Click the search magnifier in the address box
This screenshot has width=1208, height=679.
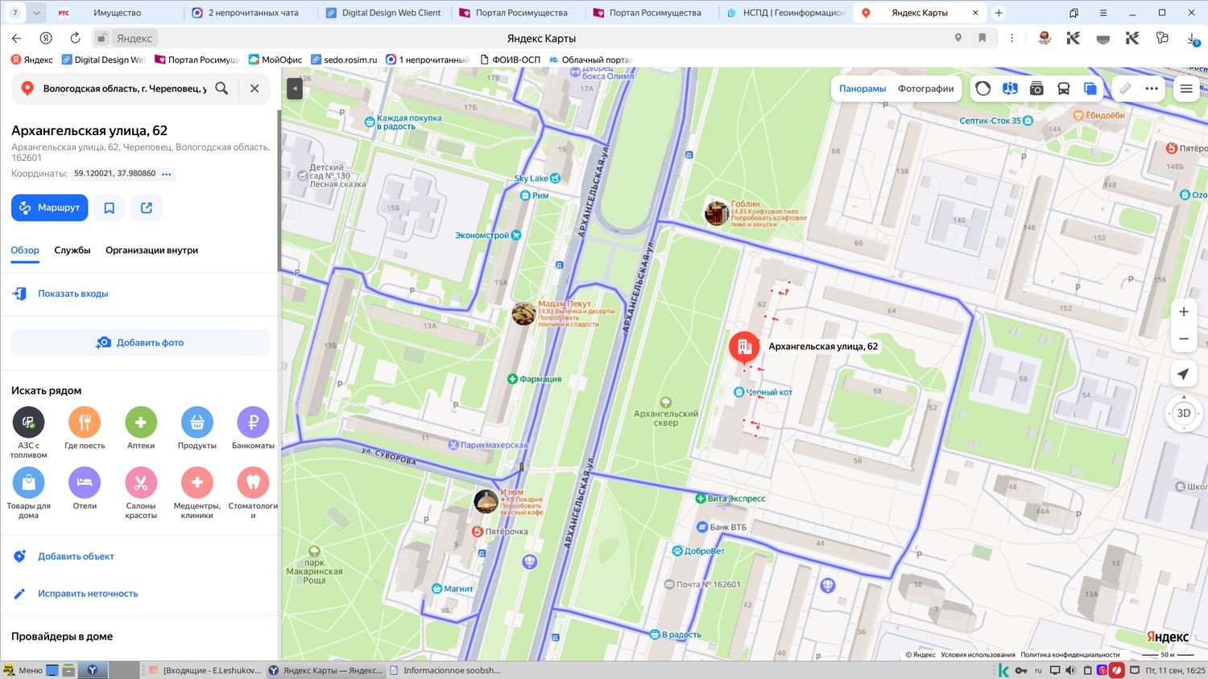tap(221, 88)
